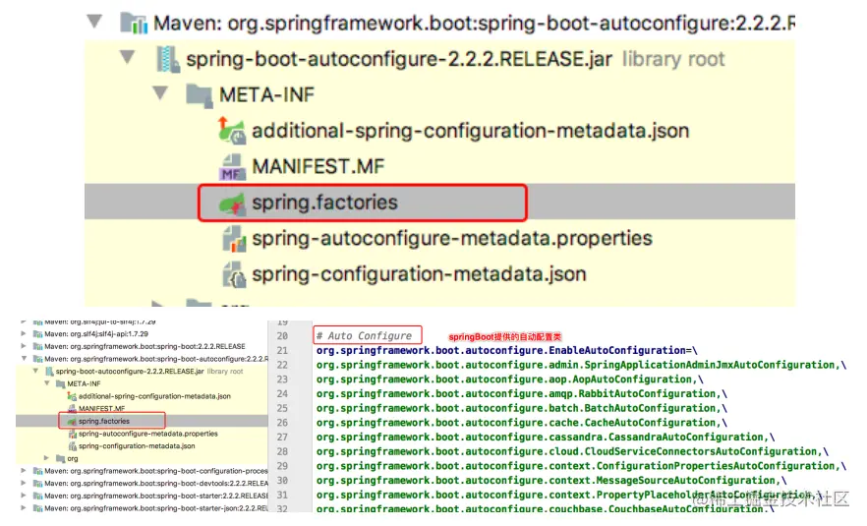
Task: Select additional-spring-configuration-metadata.json in the enlarged tree
Action: pos(471,131)
